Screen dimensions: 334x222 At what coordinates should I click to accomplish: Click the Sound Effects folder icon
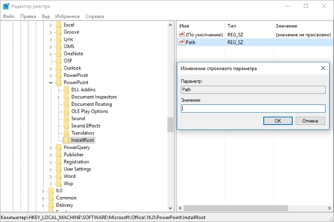[66, 126]
